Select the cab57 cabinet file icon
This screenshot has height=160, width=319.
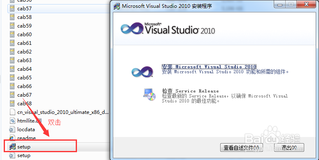pos(12,9)
